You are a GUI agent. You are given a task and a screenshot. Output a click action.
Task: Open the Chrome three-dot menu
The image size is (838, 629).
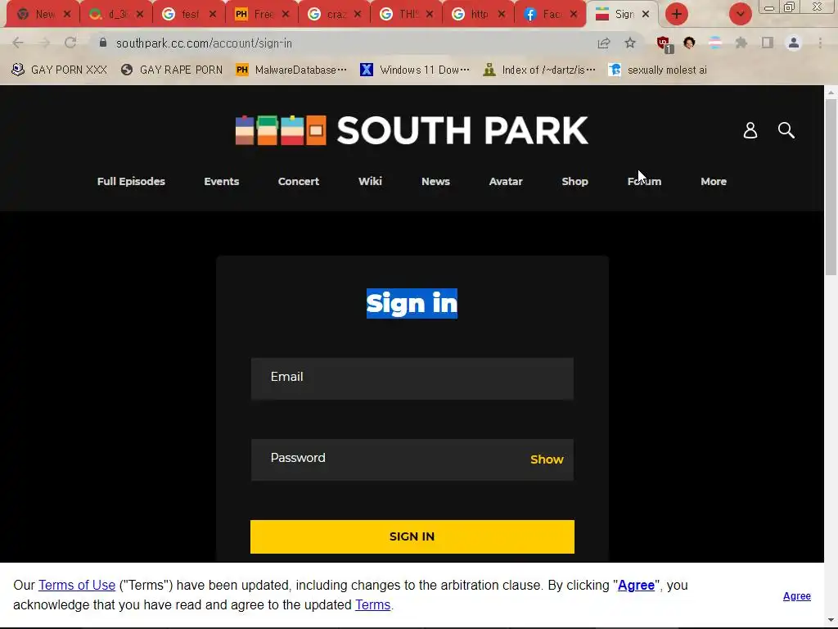point(820,43)
